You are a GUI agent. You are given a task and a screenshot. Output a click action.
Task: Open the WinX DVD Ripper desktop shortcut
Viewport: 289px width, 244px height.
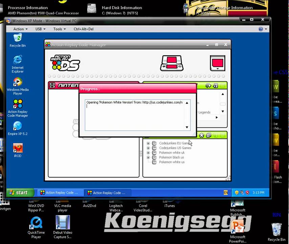tap(36, 206)
